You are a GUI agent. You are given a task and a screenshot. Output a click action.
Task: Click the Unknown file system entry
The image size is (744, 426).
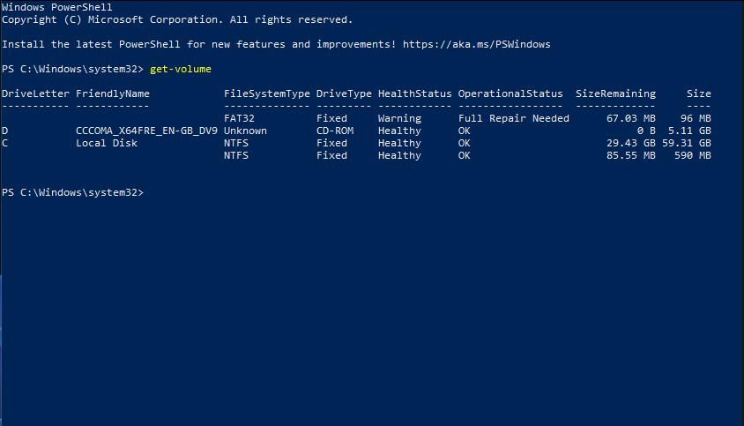pos(245,131)
